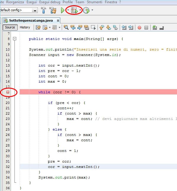Open the default config combo box
The height and width of the screenshot is (191, 177).
pos(19,10)
